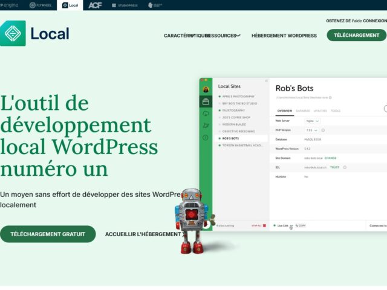The height and width of the screenshot is (290, 387).
Task: Click TRUST next to SSL
Action: tap(334, 167)
